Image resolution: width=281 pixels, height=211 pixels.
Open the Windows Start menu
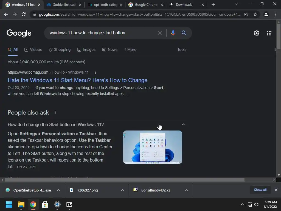point(9,204)
